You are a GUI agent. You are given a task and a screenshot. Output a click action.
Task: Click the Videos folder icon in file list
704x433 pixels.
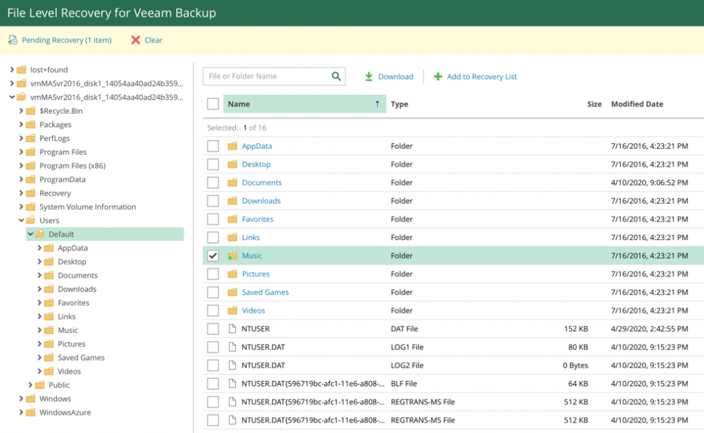tap(232, 310)
